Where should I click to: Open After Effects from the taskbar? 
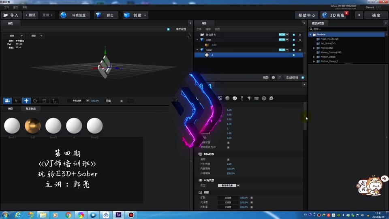point(119,215)
